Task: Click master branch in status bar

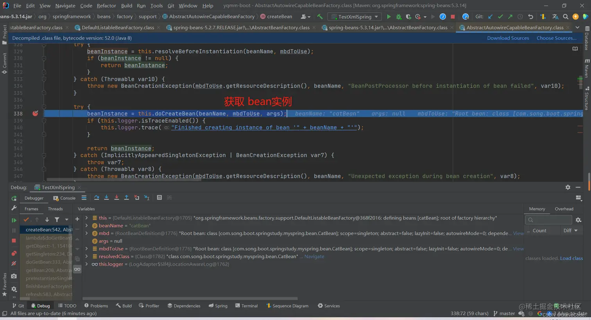Action: [504, 313]
